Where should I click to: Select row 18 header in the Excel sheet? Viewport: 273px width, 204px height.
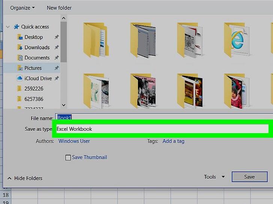point(6,195)
